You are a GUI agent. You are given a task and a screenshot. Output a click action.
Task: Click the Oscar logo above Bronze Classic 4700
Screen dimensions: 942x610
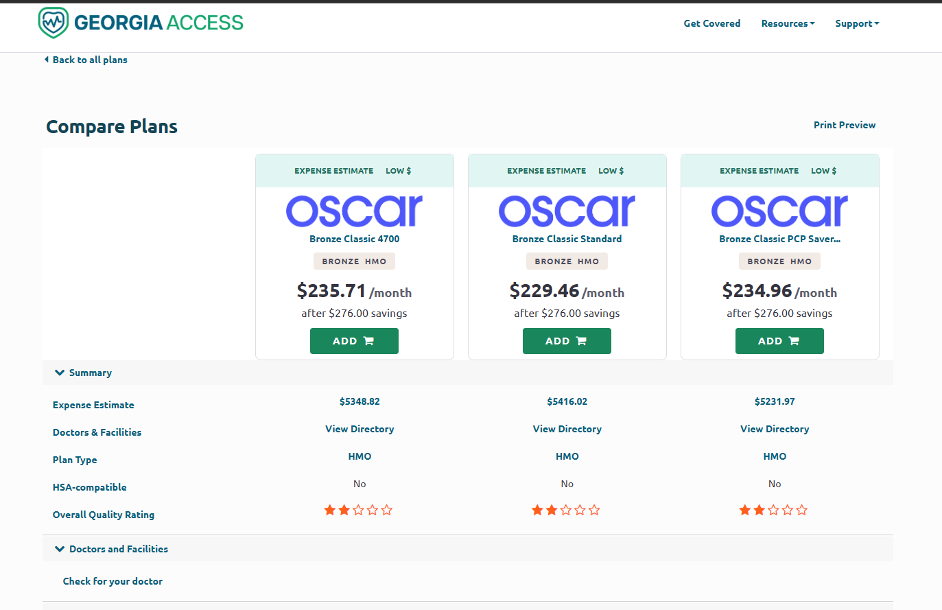[354, 211]
